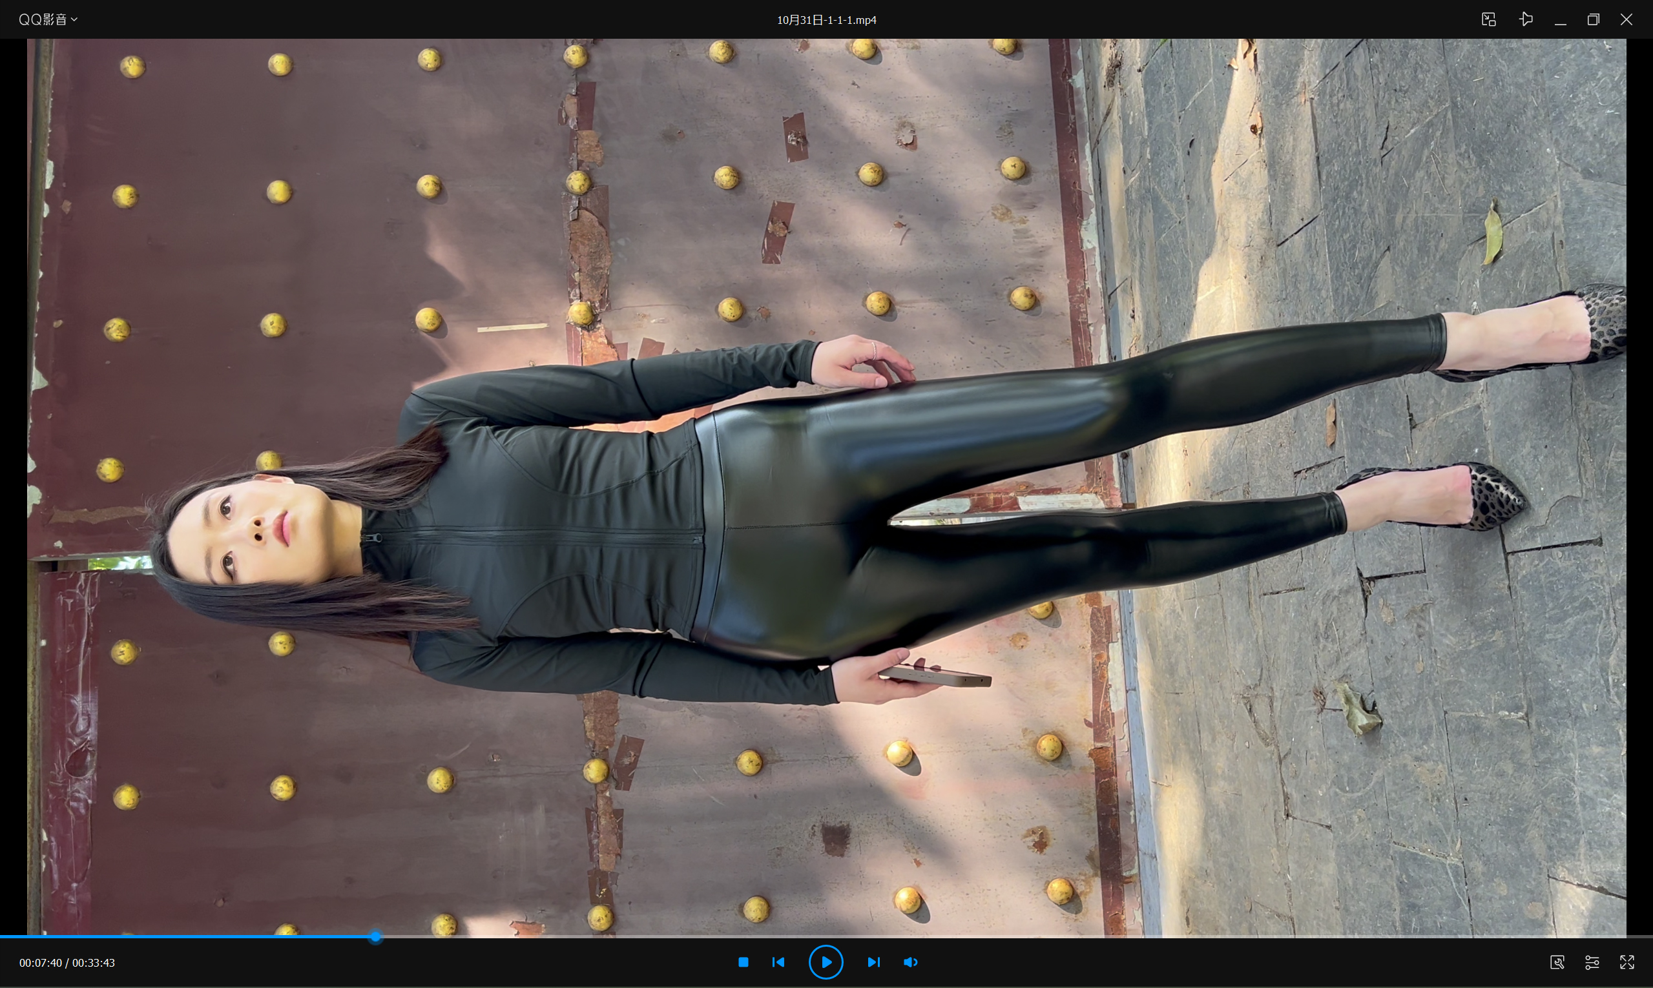Seek to a later point on the progress bar

click(999, 937)
